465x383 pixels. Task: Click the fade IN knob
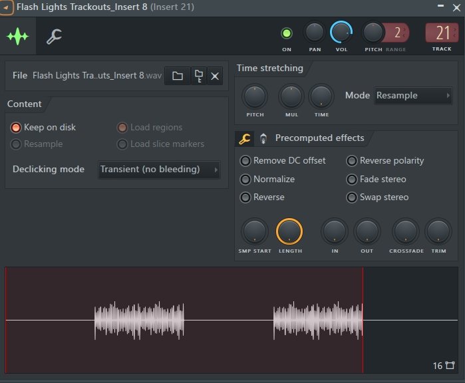[335, 231]
